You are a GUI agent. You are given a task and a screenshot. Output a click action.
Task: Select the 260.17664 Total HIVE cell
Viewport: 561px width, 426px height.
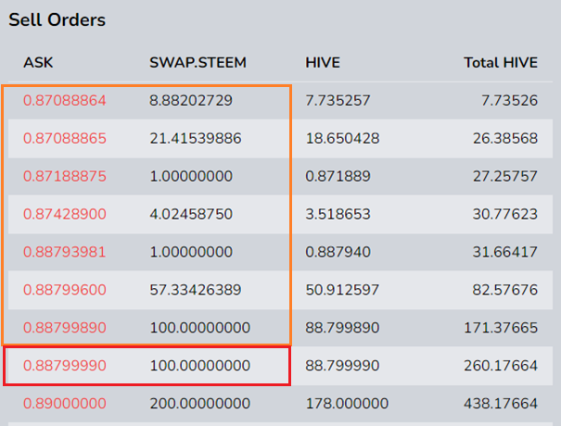[501, 366]
